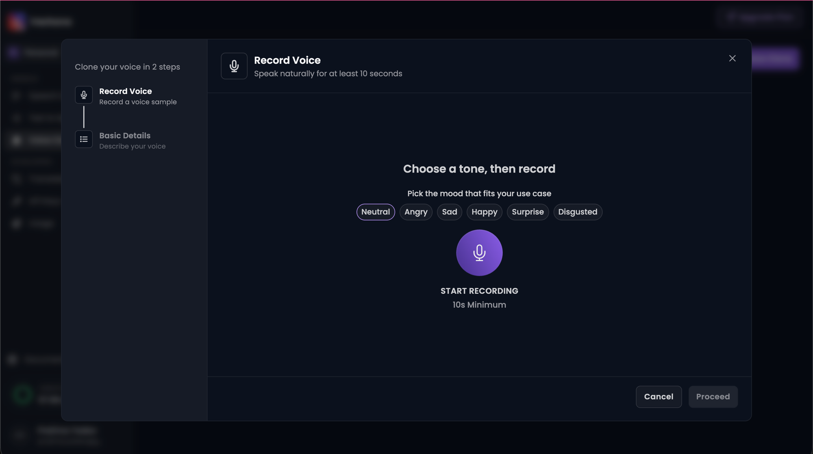The image size is (813, 454).
Task: Choose the Disgusted tone chip
Action: [x=577, y=212]
